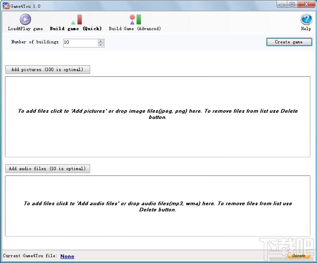The image size is (317, 263).
Task: Maximize the Game4You window
Action: click(292, 4)
